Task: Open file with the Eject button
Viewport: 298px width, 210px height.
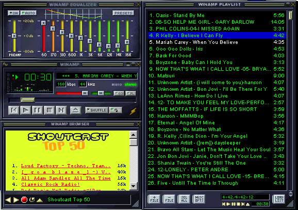Action: [x=75, y=110]
